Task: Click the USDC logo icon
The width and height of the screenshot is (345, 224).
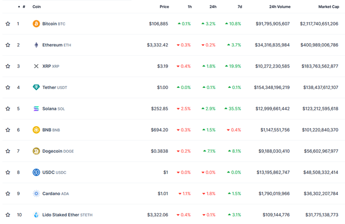Action: coord(36,173)
